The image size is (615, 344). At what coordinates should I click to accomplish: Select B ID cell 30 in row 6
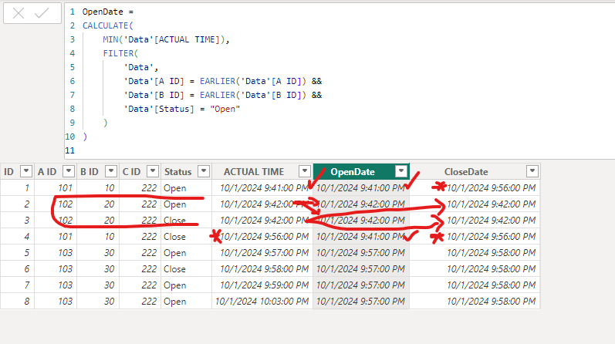[x=98, y=269]
